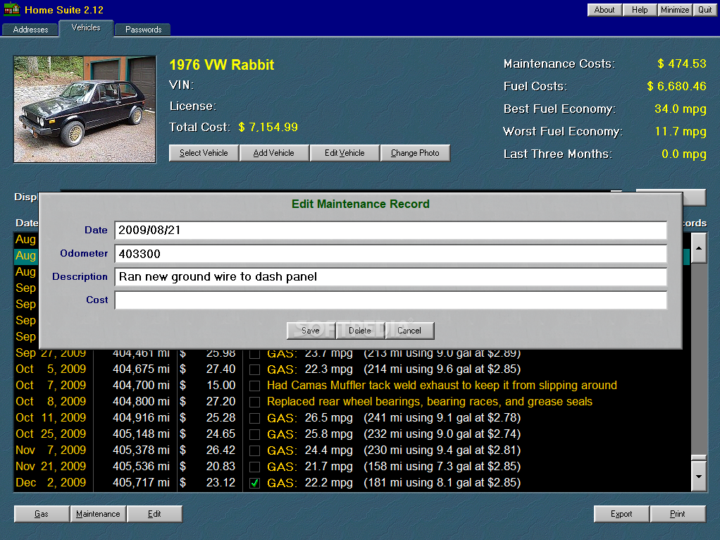
Task: Click the 405,378 mi odometer value
Action: pyautogui.click(x=141, y=450)
